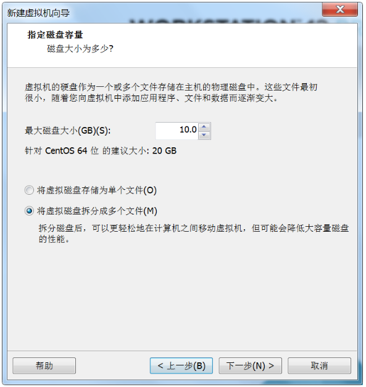Click the 将虚拟磁盘存储为单个文件(O) label text
366x387 pixels.
97,190
